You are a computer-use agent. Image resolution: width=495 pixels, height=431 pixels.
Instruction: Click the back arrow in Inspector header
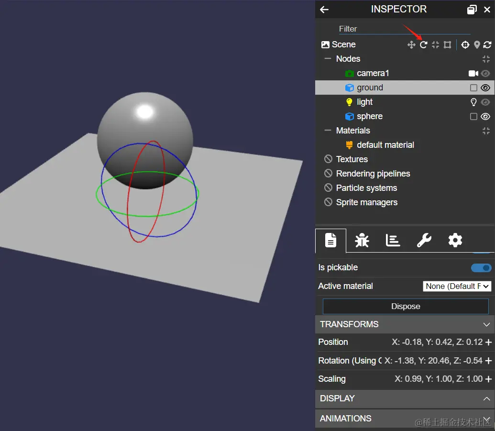click(x=324, y=10)
